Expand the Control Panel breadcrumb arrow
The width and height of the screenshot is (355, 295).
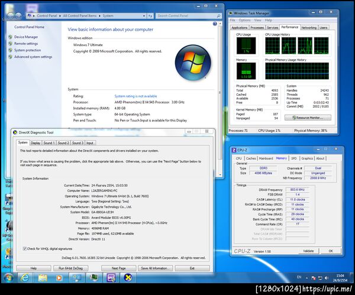pos(60,16)
